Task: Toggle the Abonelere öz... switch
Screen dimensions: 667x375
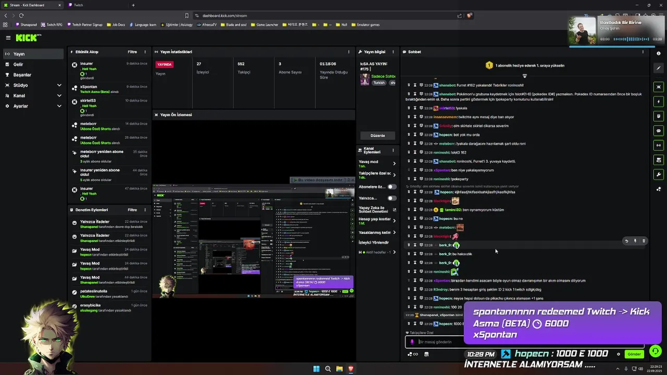Action: tap(392, 186)
